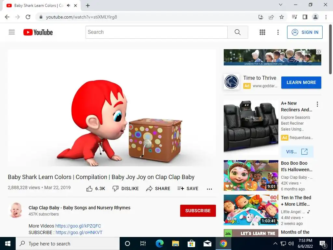This screenshot has width=333, height=250.
Task: Go to YouTube home via the logo
Action: tap(38, 32)
